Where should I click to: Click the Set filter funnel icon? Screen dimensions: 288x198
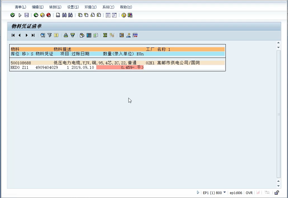50,35
